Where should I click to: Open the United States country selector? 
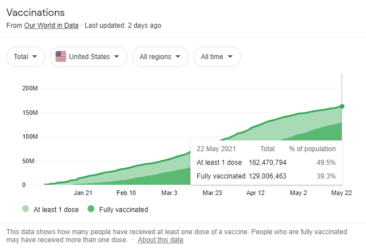click(88, 57)
